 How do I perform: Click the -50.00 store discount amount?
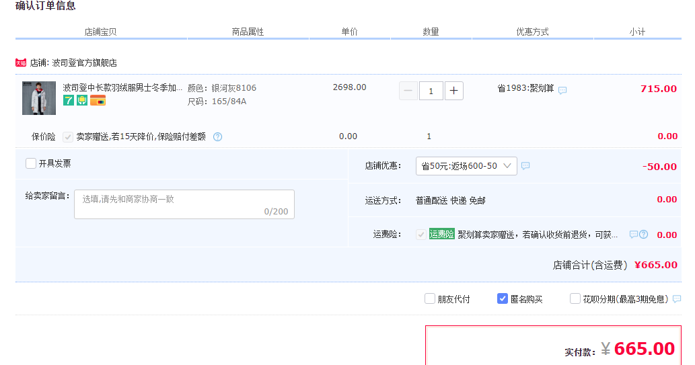(659, 167)
